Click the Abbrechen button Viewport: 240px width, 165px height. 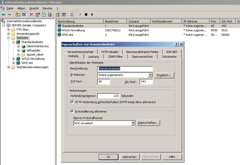point(129,157)
